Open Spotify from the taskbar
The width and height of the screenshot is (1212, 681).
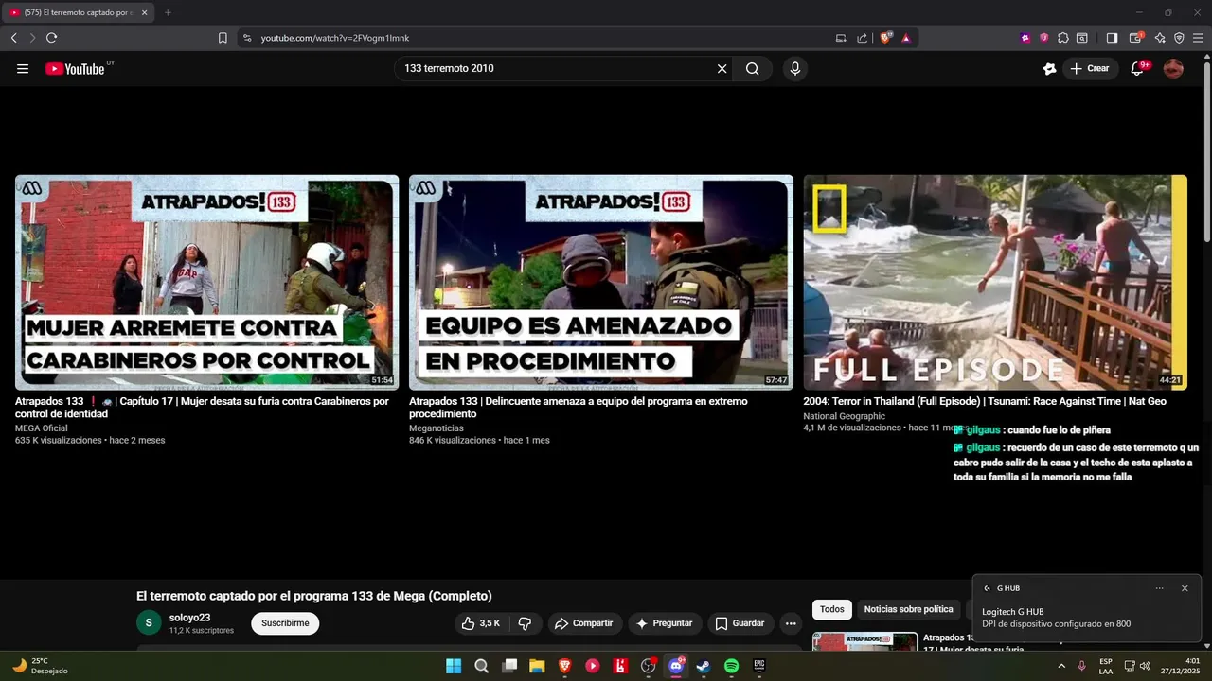pyautogui.click(x=731, y=666)
